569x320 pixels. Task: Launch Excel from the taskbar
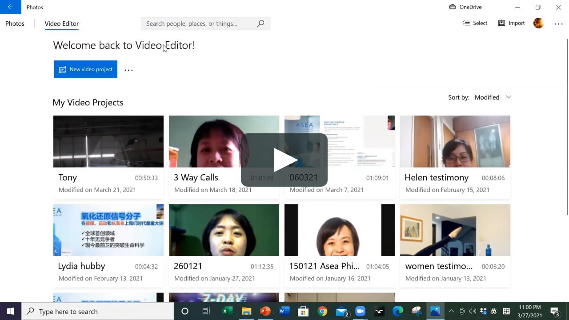tap(227, 311)
